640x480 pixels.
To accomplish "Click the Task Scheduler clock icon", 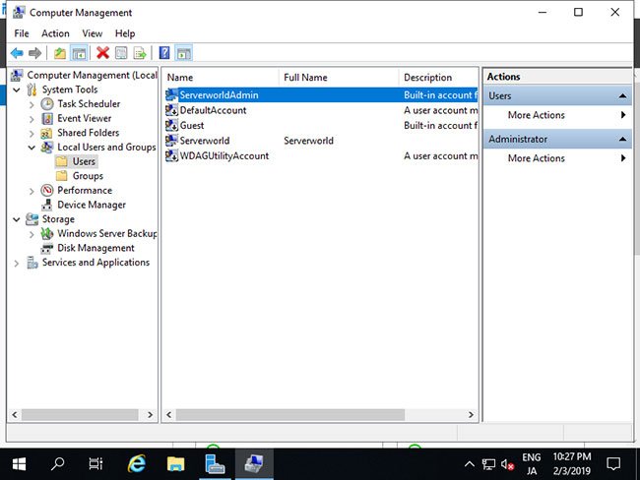I will [47, 104].
